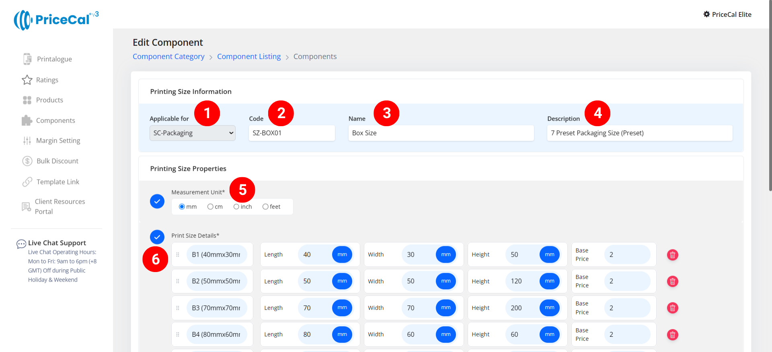Grab the drag handle of B2 row
772x352 pixels.
[x=178, y=281]
